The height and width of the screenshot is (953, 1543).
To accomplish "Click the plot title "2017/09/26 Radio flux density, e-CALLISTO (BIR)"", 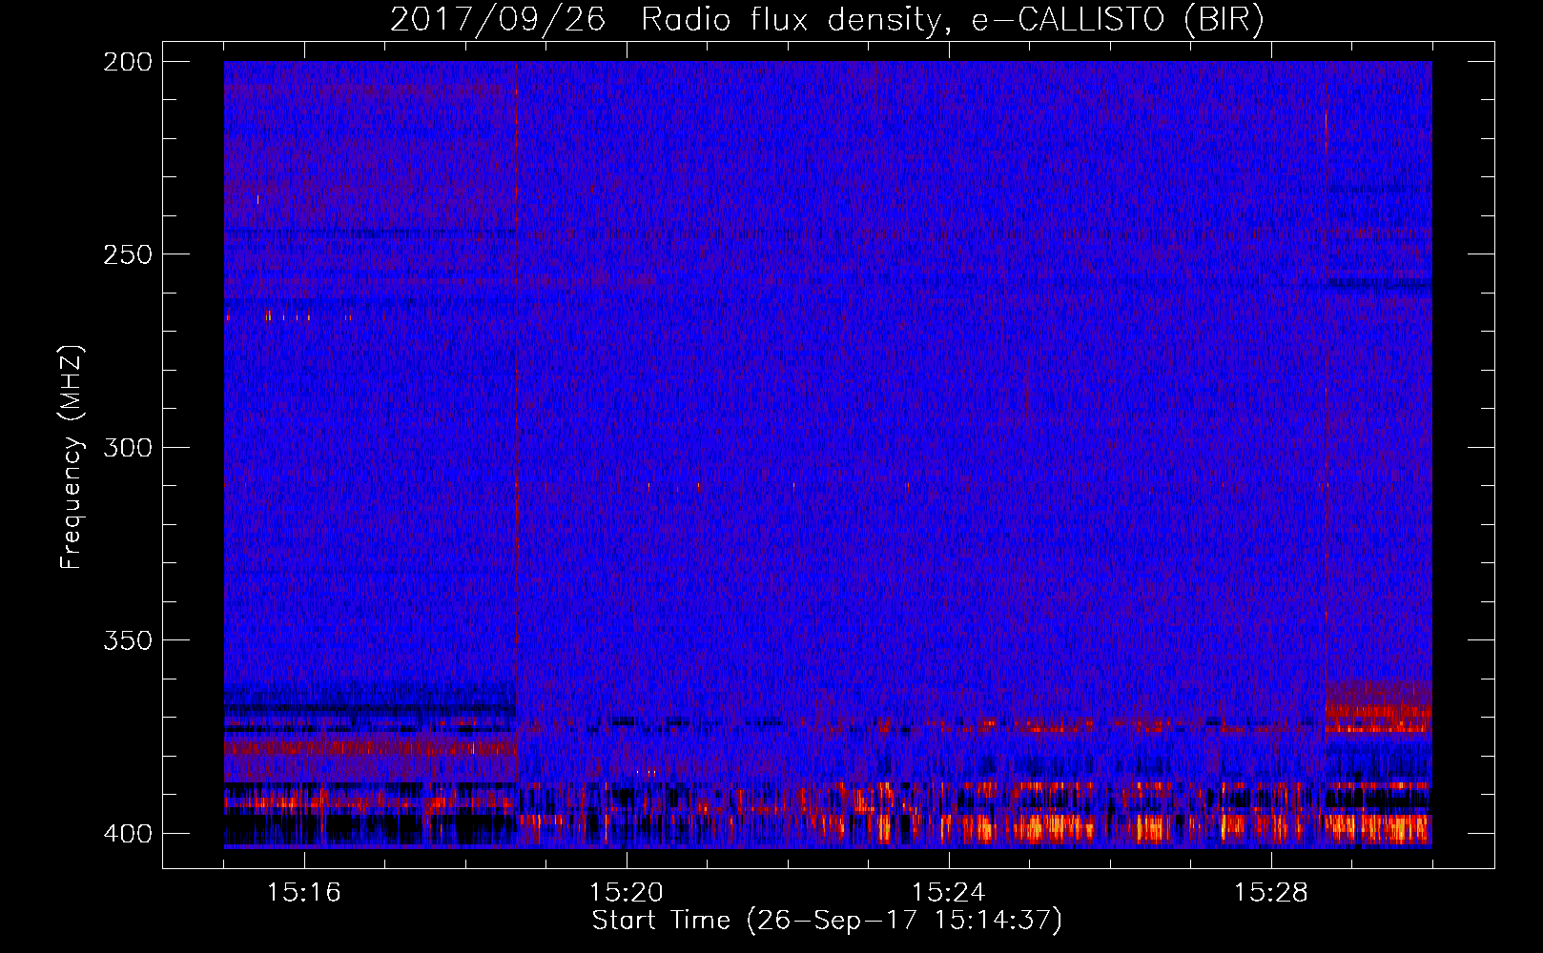I will (827, 20).
